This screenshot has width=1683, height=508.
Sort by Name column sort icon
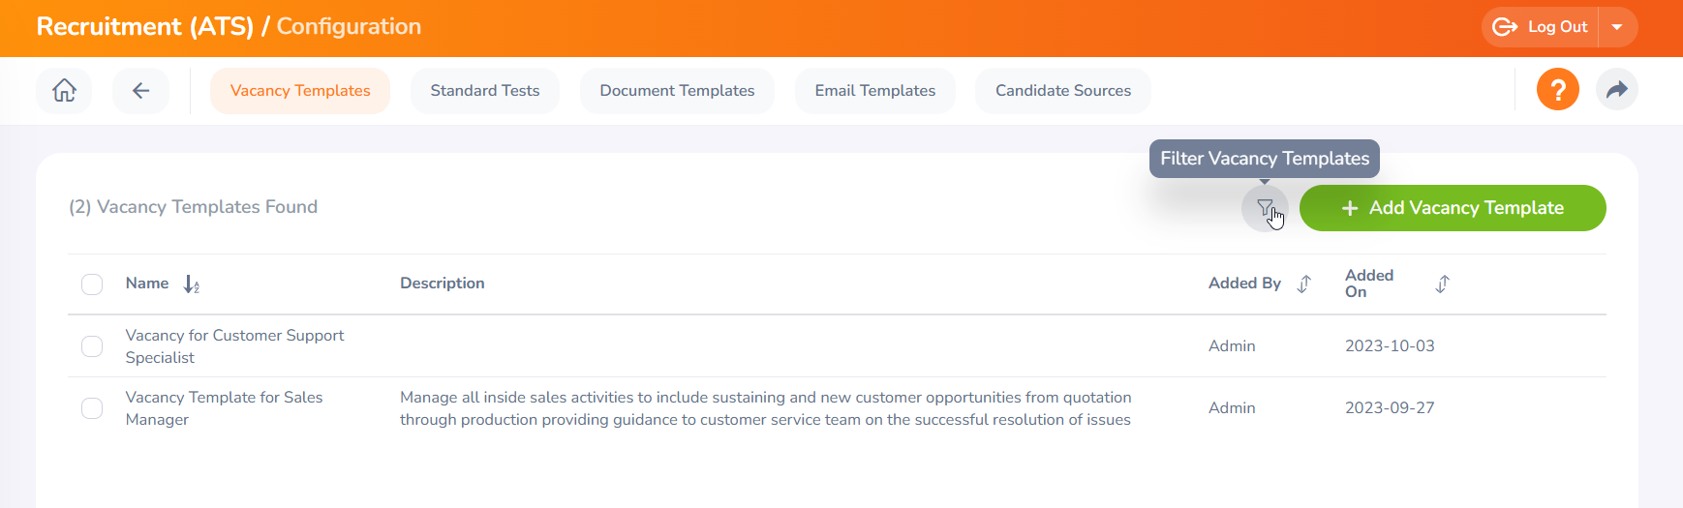[191, 284]
